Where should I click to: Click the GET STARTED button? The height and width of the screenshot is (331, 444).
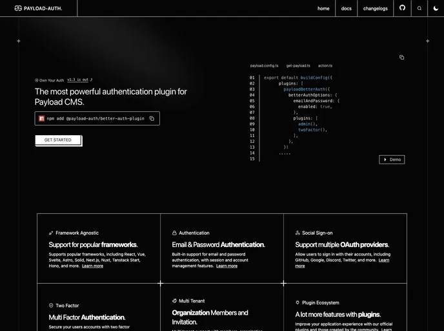(58, 140)
